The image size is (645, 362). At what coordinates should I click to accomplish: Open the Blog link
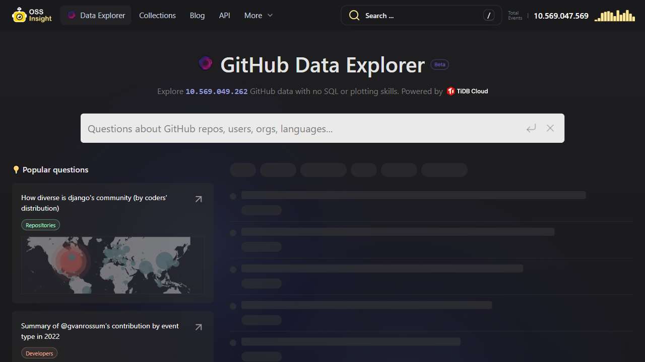(x=197, y=16)
